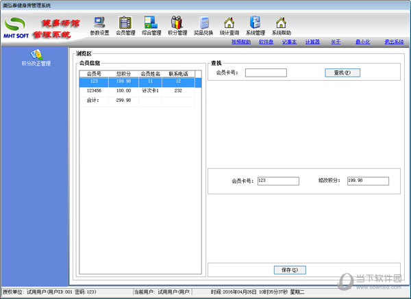Viewport: 411px width, 299px height.
Task: Click 退出系统 link
Action: (x=394, y=42)
